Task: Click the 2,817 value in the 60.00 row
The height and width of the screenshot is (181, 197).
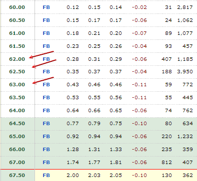Action: pyautogui.click(x=185, y=7)
